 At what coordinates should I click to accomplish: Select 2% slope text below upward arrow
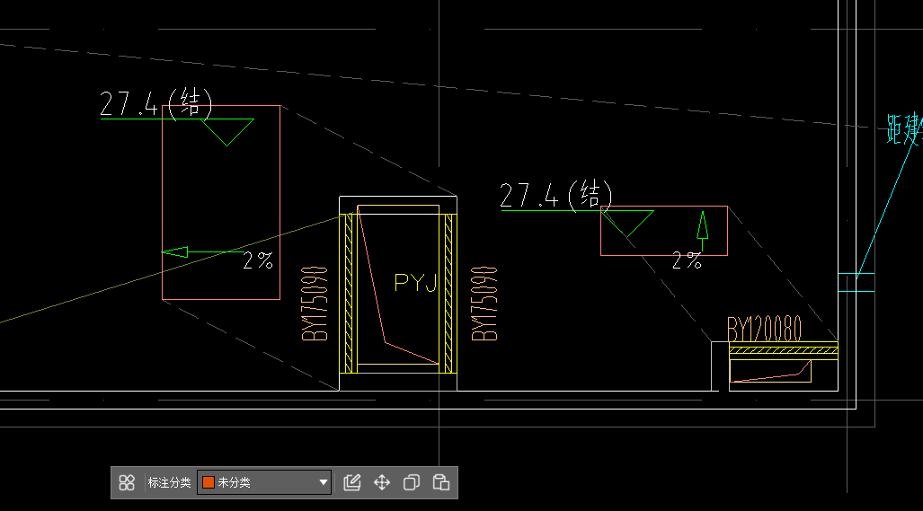click(x=687, y=260)
